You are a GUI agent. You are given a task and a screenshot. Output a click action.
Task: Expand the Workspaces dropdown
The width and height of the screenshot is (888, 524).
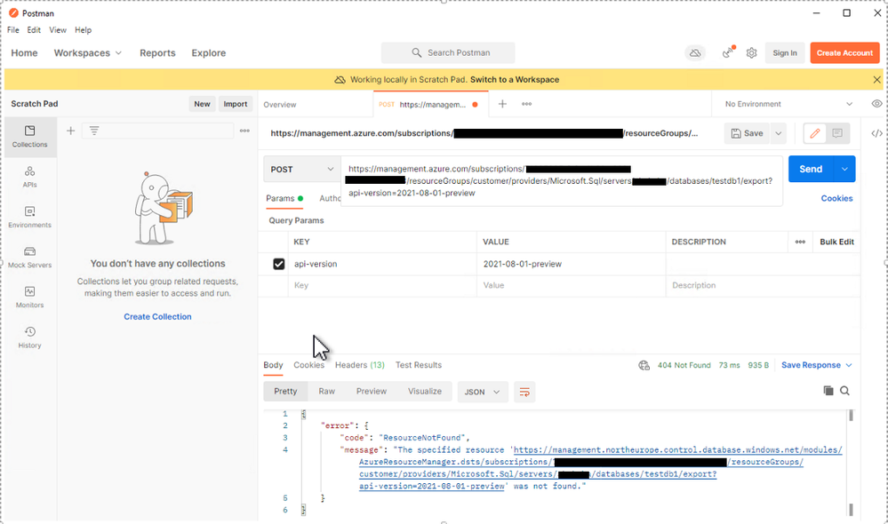pyautogui.click(x=88, y=52)
